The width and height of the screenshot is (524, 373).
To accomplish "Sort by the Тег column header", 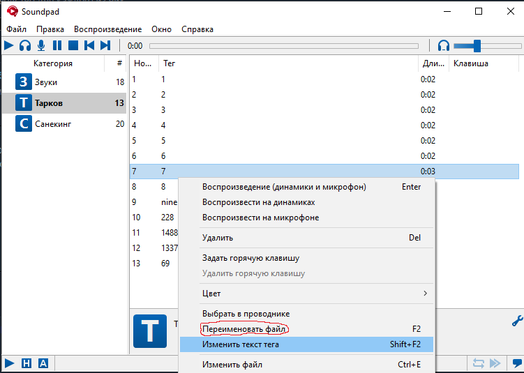I will (288, 63).
